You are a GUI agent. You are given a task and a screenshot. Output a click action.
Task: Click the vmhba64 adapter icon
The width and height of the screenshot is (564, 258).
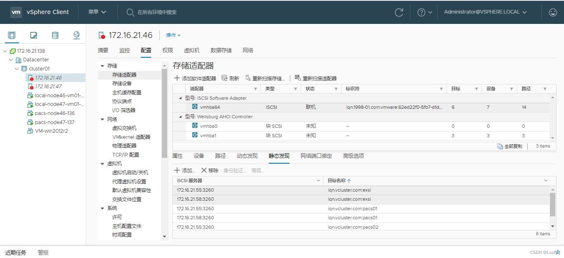(195, 107)
